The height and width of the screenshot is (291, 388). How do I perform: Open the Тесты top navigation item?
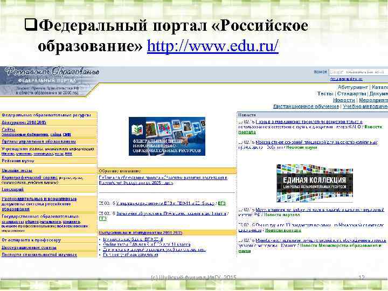point(325,94)
